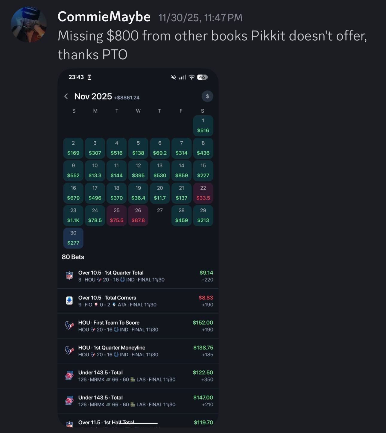Click the Texans logo on 1st Quarter Moneyline
The height and width of the screenshot is (433, 386).
pyautogui.click(x=69, y=351)
